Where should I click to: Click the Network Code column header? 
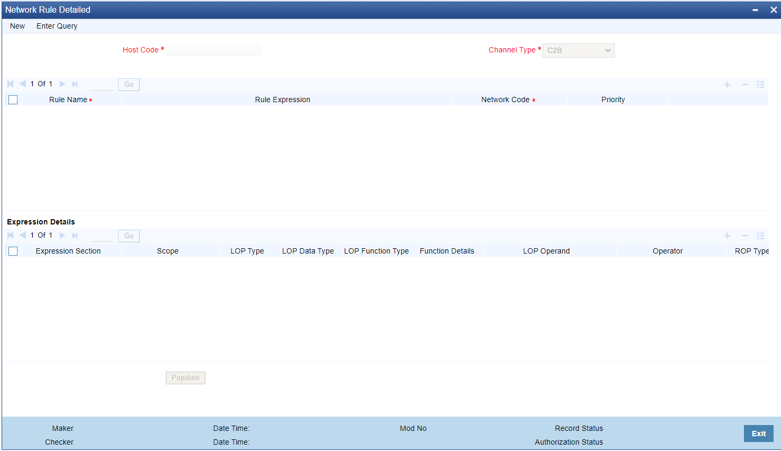point(505,100)
